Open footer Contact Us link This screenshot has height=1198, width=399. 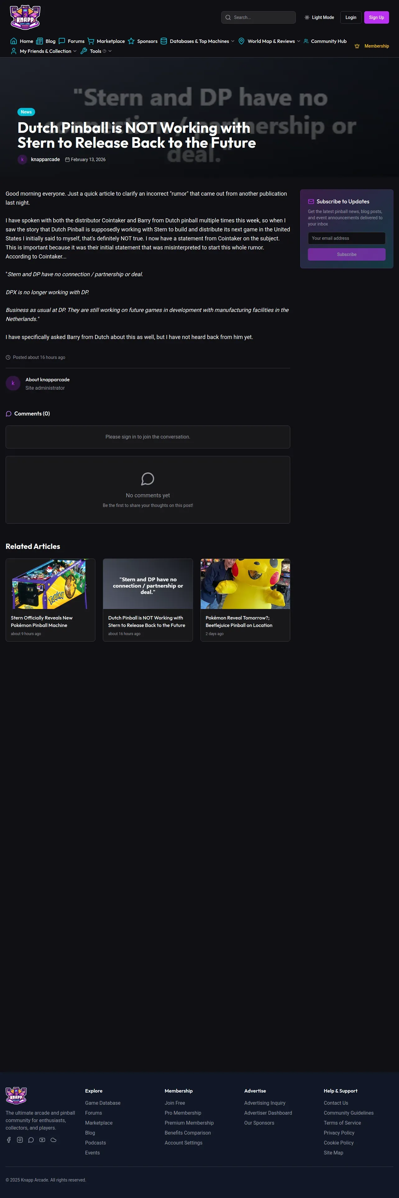pyautogui.click(x=336, y=1103)
